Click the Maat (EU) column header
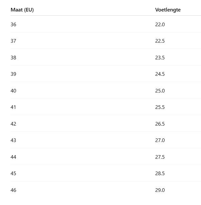Viewport: 201px width, 205px height. (22, 10)
